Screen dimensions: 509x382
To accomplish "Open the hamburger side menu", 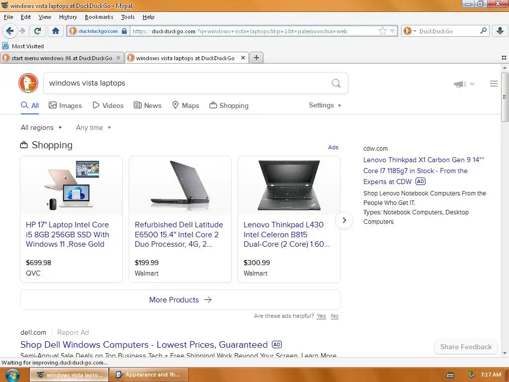I will pyautogui.click(x=494, y=84).
